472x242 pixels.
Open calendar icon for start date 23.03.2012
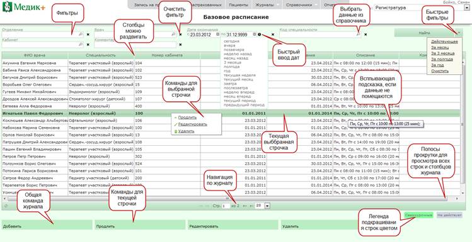[218, 35]
